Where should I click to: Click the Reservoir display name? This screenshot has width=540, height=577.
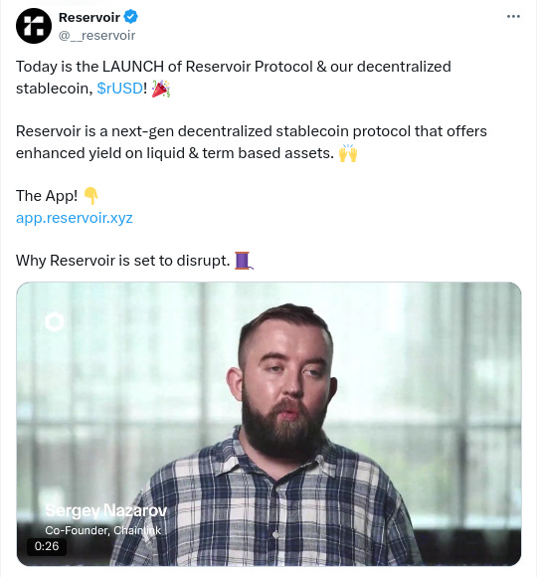(90, 17)
